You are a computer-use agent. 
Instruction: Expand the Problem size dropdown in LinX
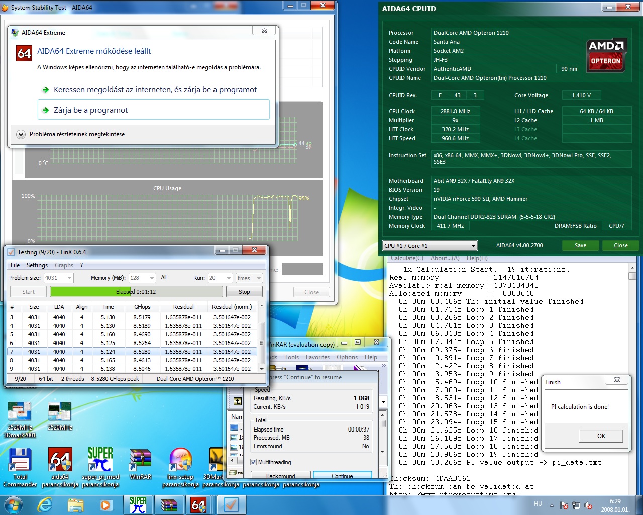pos(59,278)
